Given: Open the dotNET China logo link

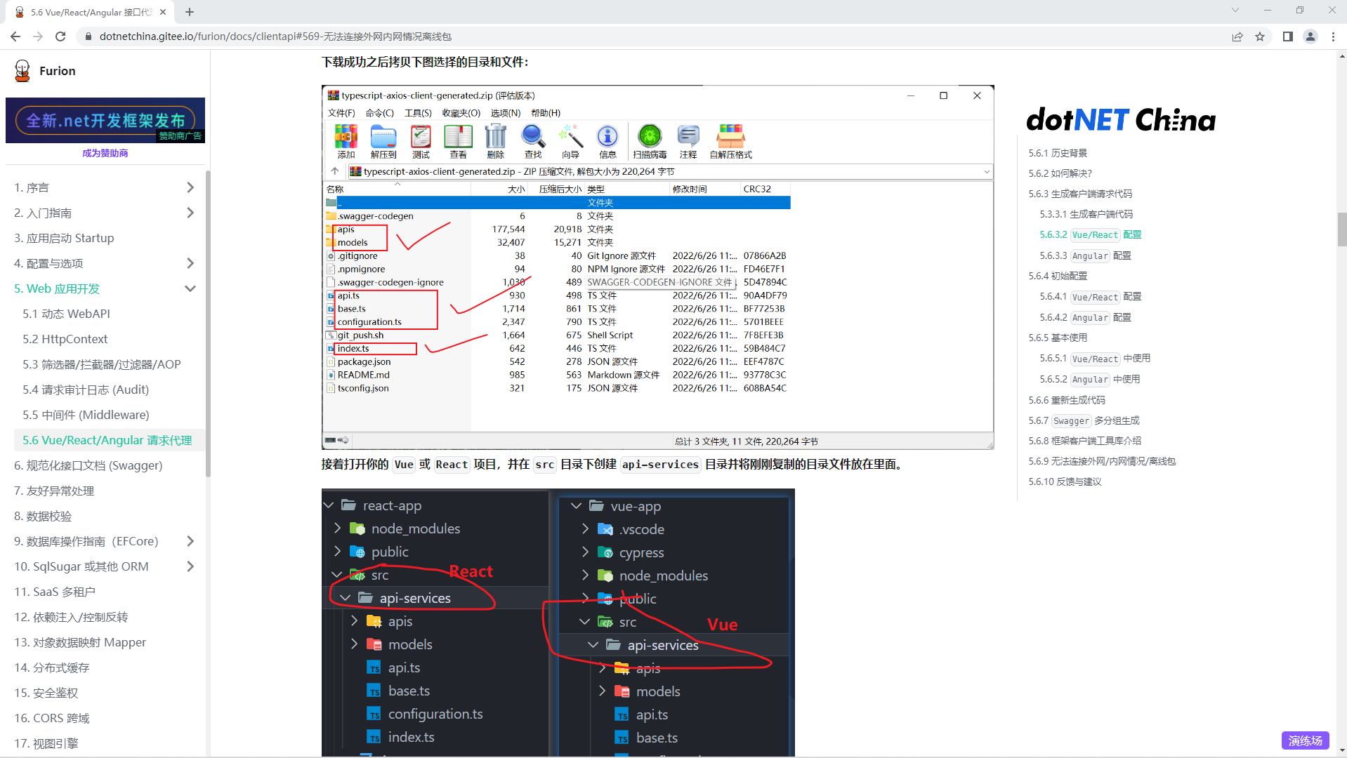Looking at the screenshot, I should (x=1121, y=120).
